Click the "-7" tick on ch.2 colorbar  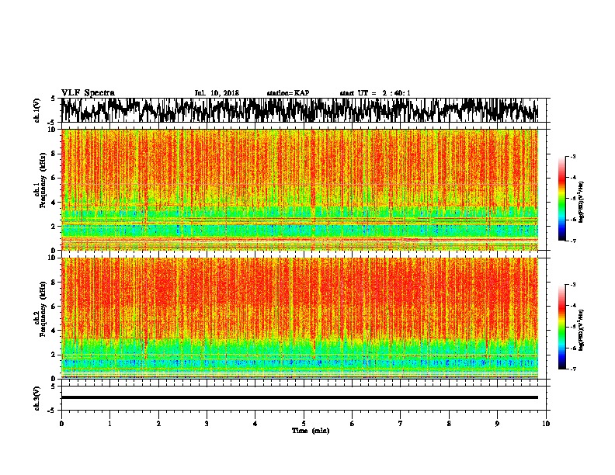[x=573, y=369]
